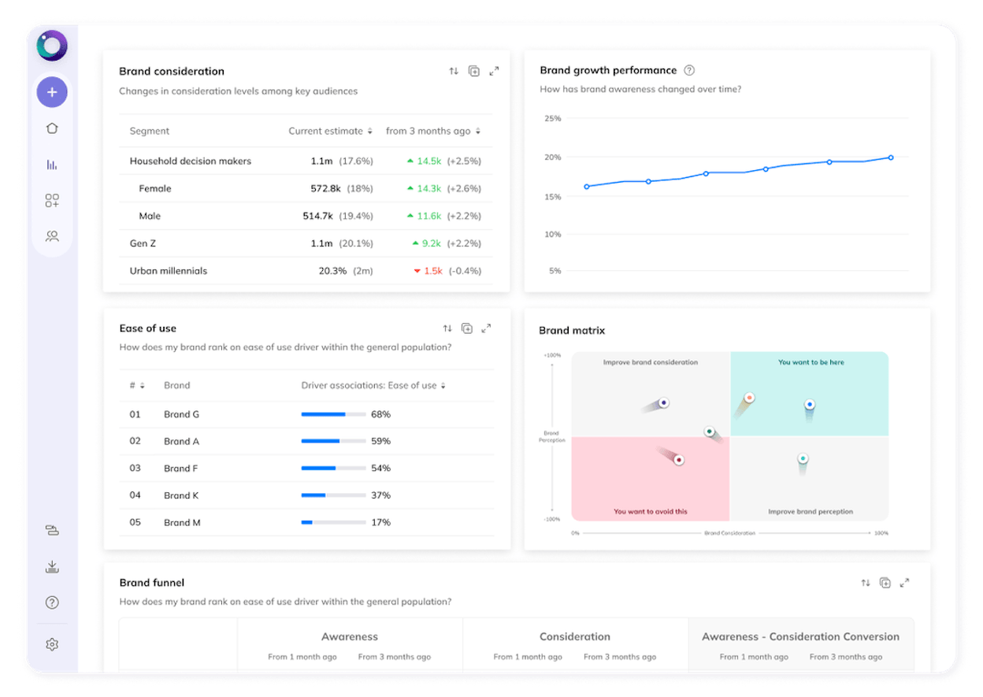Click sort arrows icon in Brand consideration card
983x697 pixels.
(x=454, y=71)
